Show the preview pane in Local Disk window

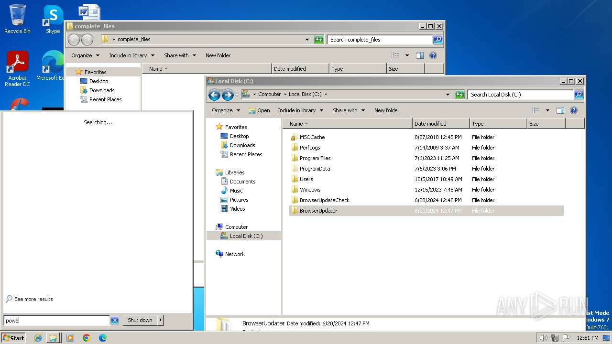tap(560, 110)
